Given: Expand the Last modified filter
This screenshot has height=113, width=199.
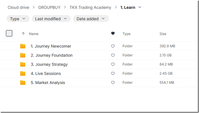Looking at the screenshot, I should (x=51, y=19).
